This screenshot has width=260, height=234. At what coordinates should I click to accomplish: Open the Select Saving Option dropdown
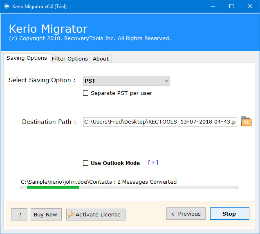click(126, 81)
